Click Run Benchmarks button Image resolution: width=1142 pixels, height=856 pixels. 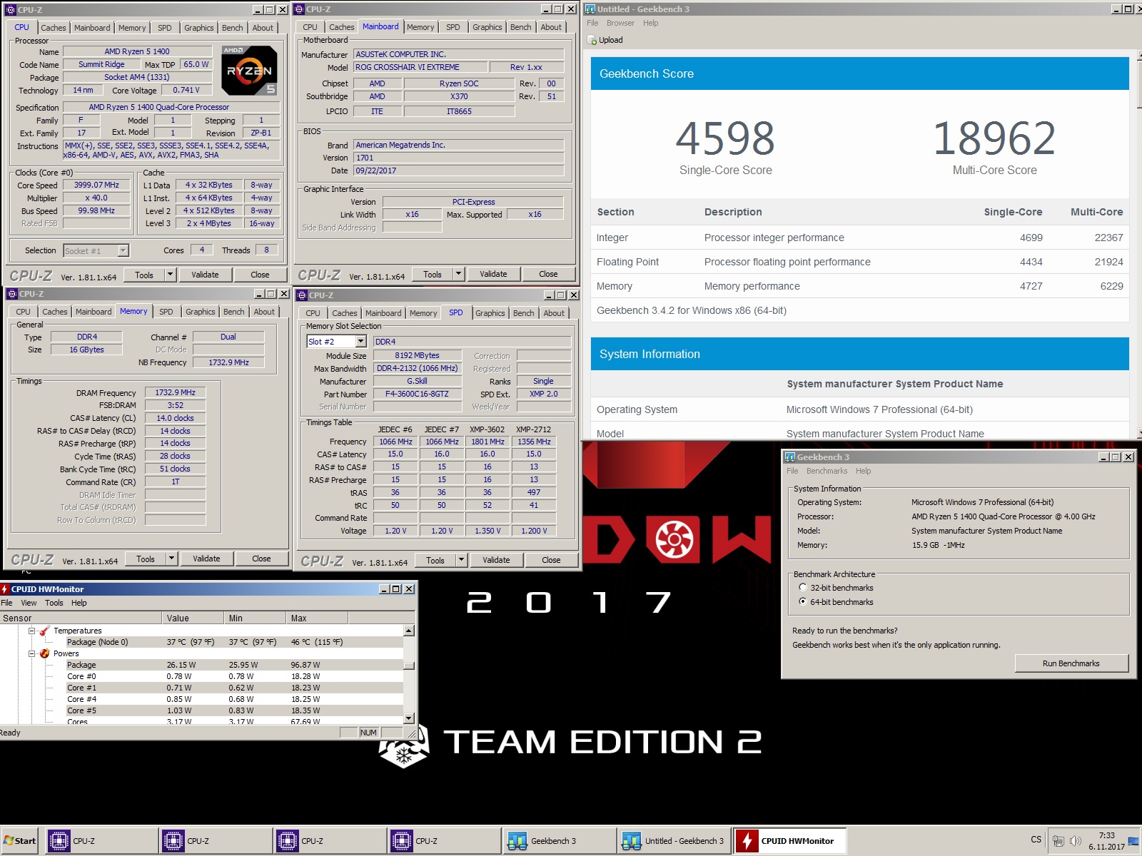[1071, 663]
